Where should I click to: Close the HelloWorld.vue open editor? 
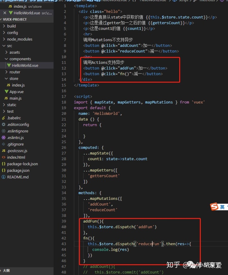tap(5, 13)
